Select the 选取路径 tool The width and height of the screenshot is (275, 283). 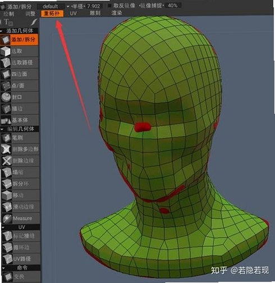[20, 62]
